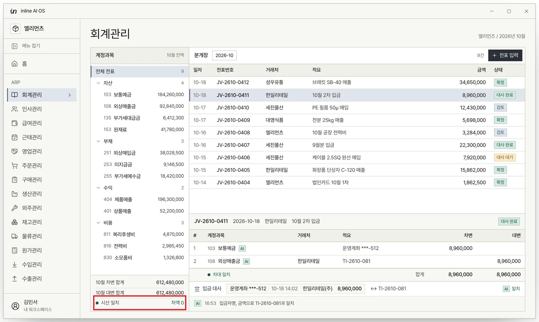Open voucher row JV-2610-0405
Screen dimensions: 539x322
point(357,170)
